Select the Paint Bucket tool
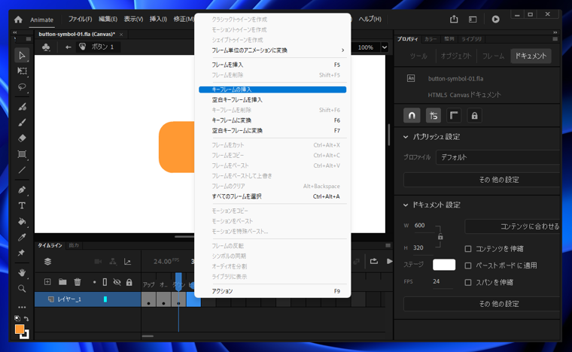The image size is (572, 352). click(22, 221)
